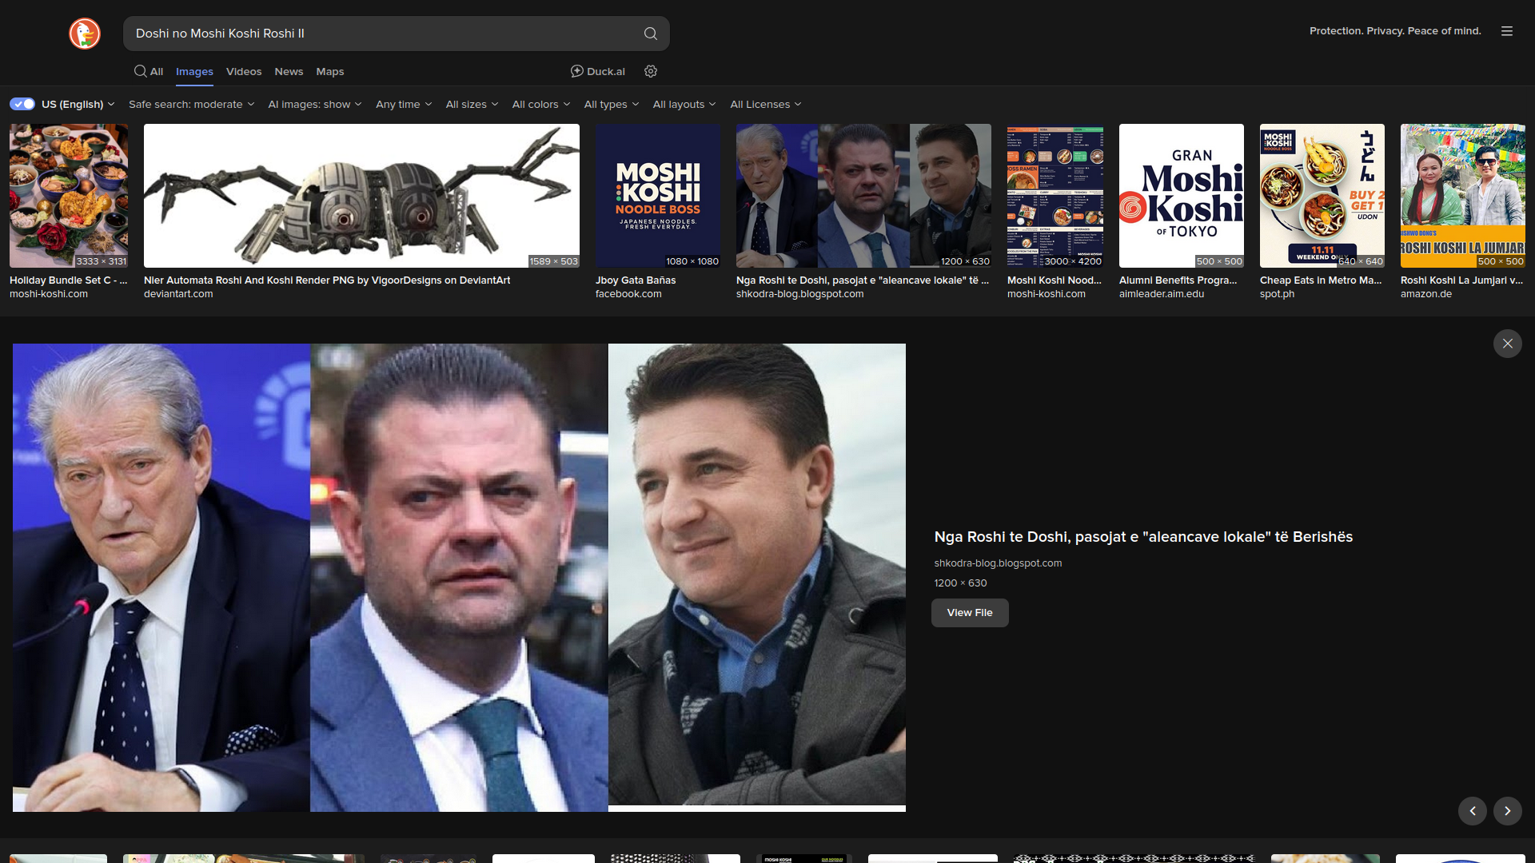The height and width of the screenshot is (863, 1535).
Task: Expand the All Licenses dropdown
Action: point(765,104)
